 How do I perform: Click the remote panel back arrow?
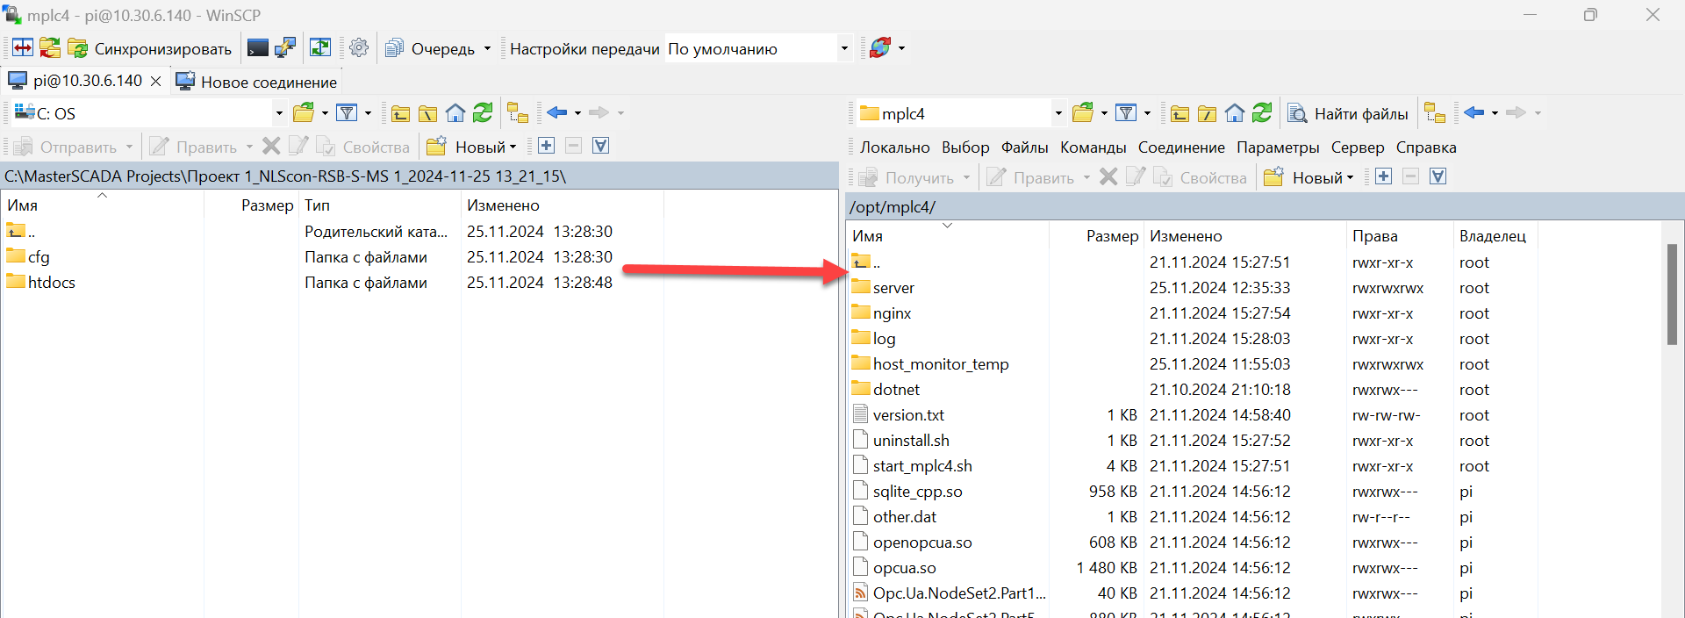1474,112
